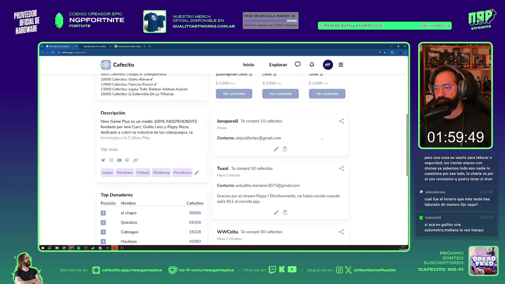Open the Twitter profile icon

(x=103, y=160)
